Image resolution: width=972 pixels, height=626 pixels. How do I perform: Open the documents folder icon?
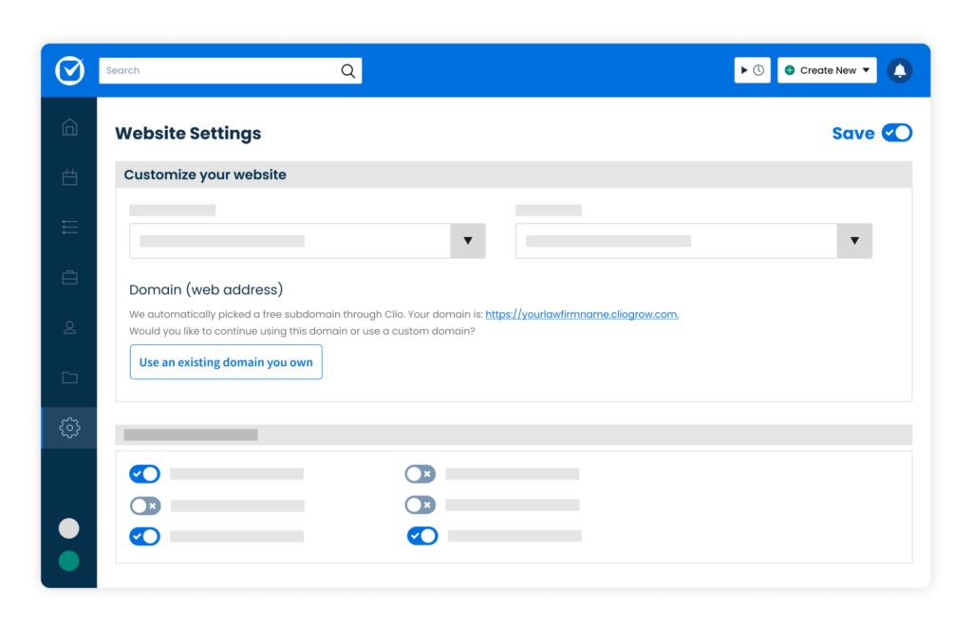click(69, 377)
